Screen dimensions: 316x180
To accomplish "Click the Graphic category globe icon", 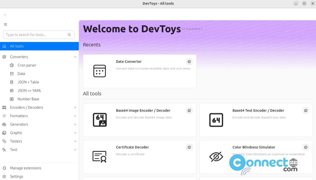I will tap(4, 133).
